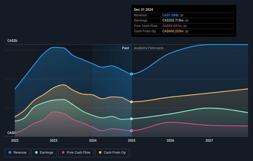Click the CA$2b y-axis label
The height and width of the screenshot is (161, 253).
[x=12, y=41]
